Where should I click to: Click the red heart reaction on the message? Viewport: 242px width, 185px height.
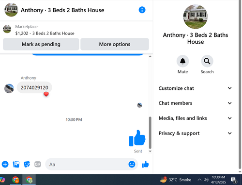[46, 94]
